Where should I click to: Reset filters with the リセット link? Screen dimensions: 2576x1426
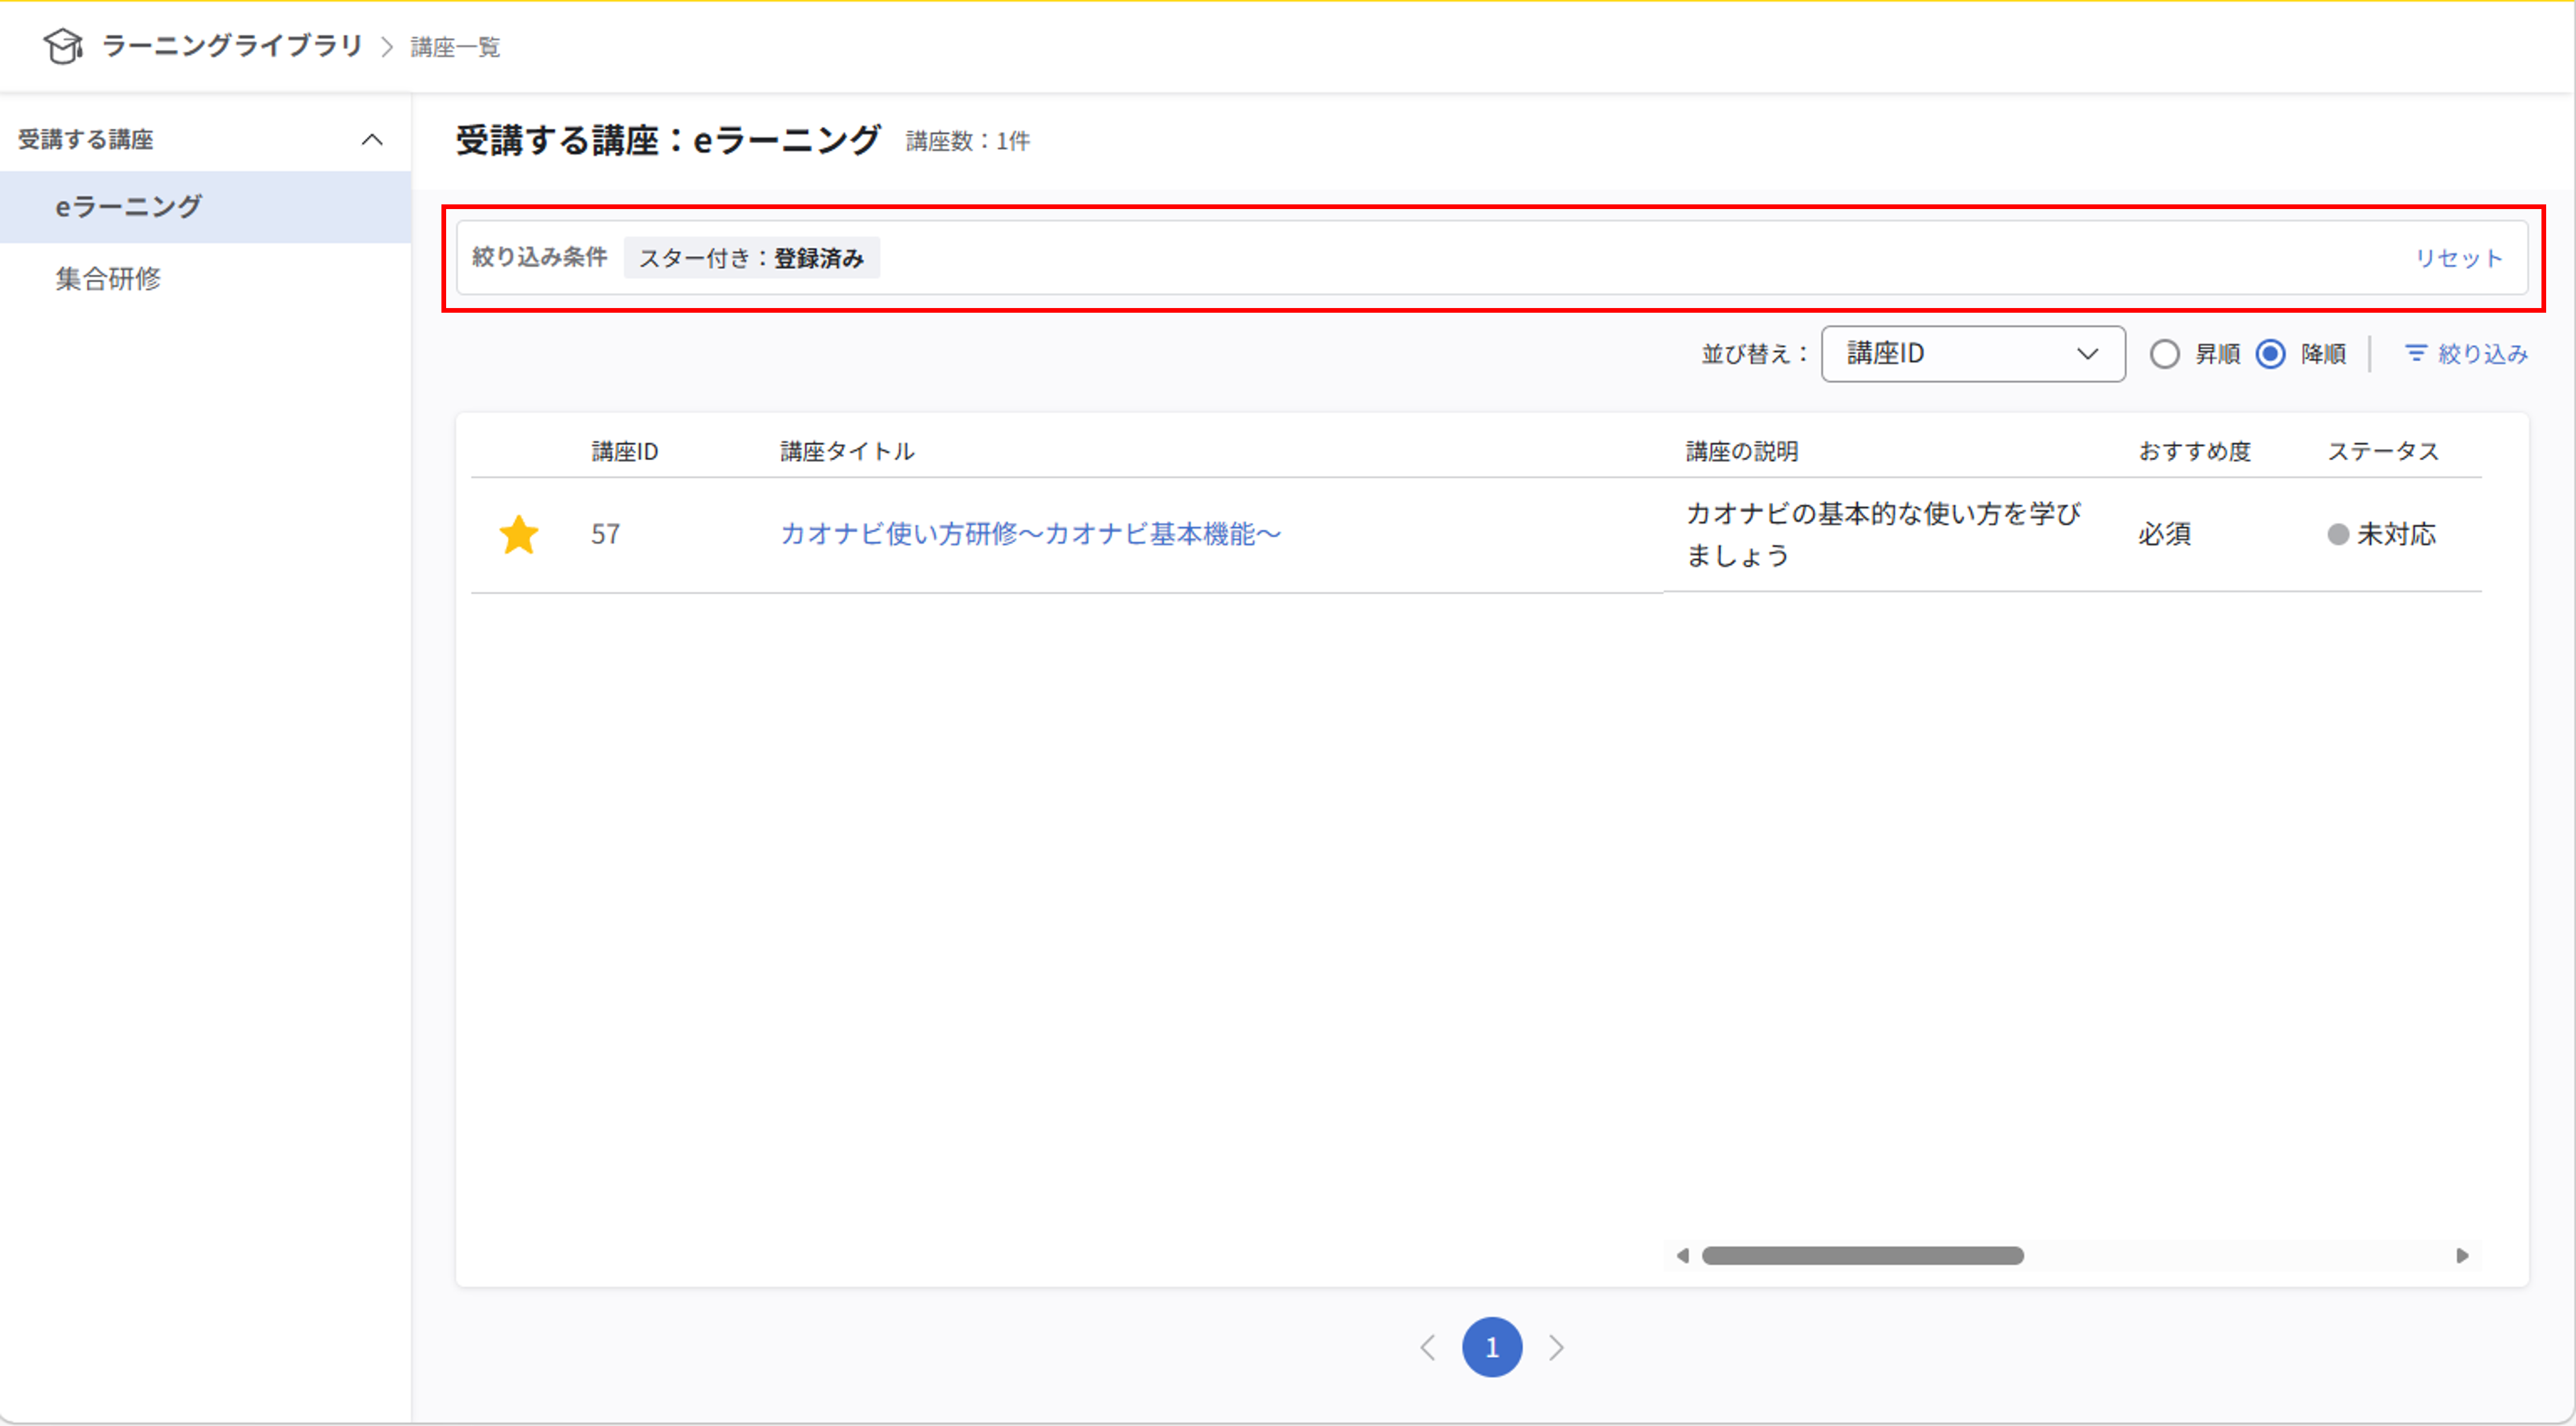(x=2459, y=258)
